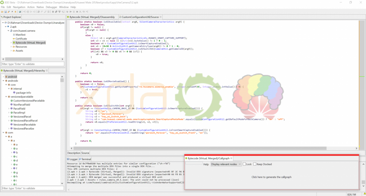
Task: Open the Debugger menu
Action: coord(51,7)
